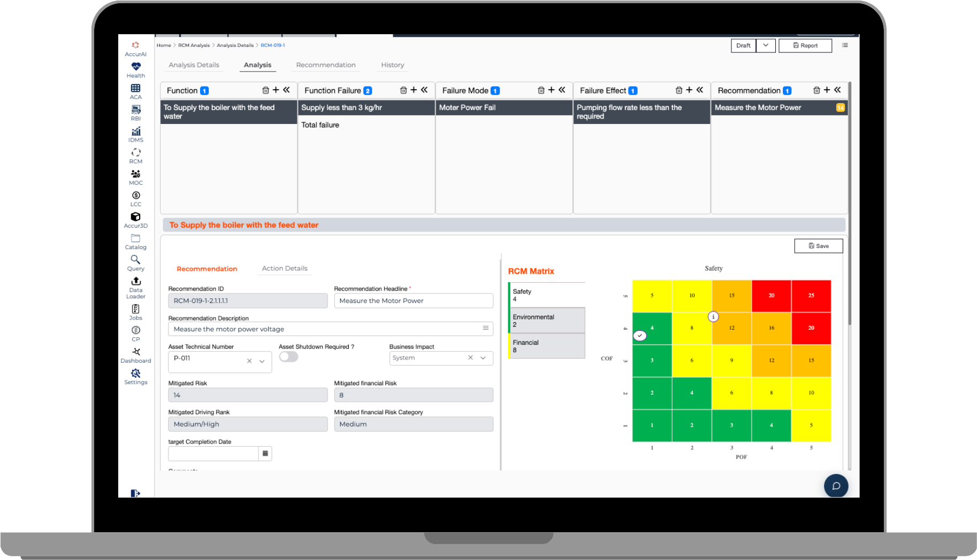Switch to the Analysis tab
Screen dimensions: 977x560
click(257, 65)
